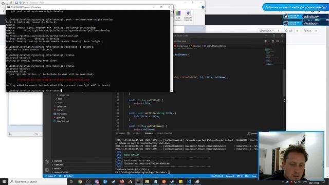Expand the JAVA PROJECTS section in the sidebar
Image resolution: width=329 pixels, height=185 pixels.
click(81, 173)
